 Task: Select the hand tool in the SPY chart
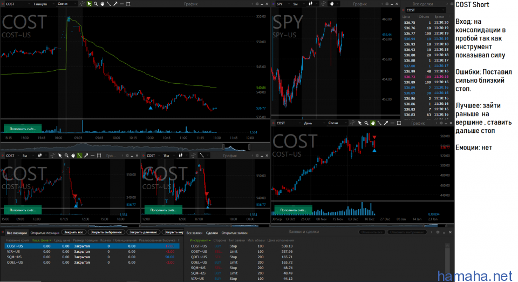332,4
